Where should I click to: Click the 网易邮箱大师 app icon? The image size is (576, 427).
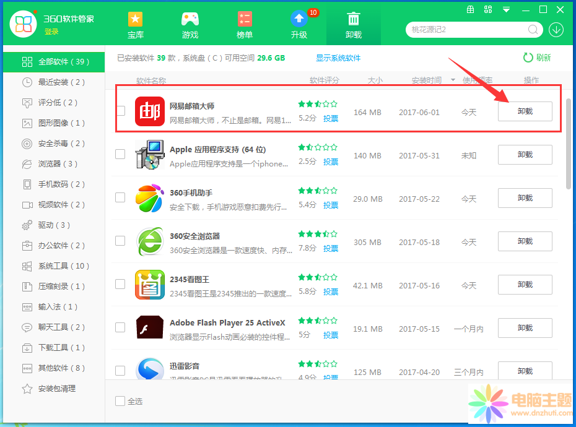(x=150, y=111)
